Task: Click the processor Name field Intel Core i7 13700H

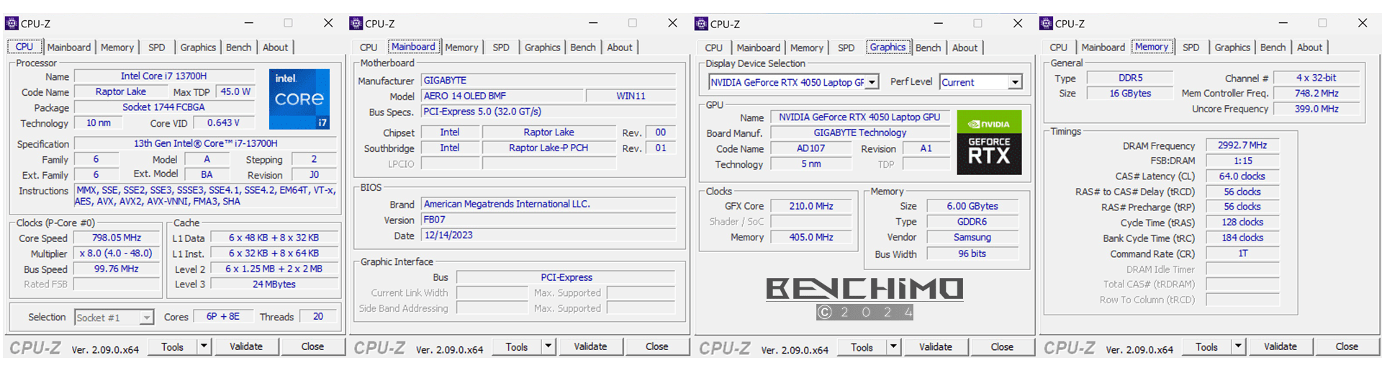Action: coord(164,76)
